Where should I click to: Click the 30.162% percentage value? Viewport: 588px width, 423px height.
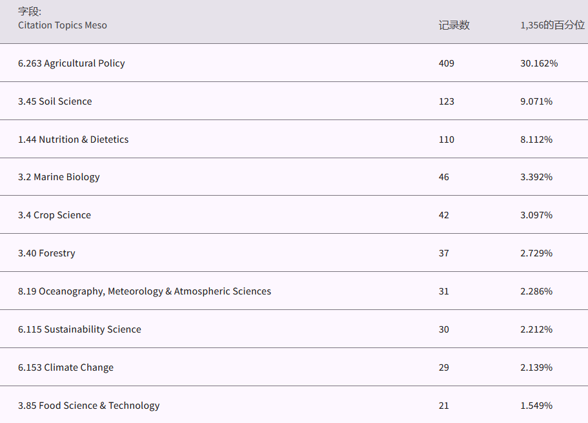[539, 63]
